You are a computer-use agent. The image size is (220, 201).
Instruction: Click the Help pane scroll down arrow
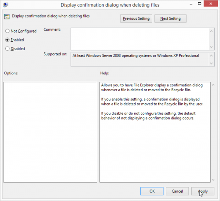(213, 180)
